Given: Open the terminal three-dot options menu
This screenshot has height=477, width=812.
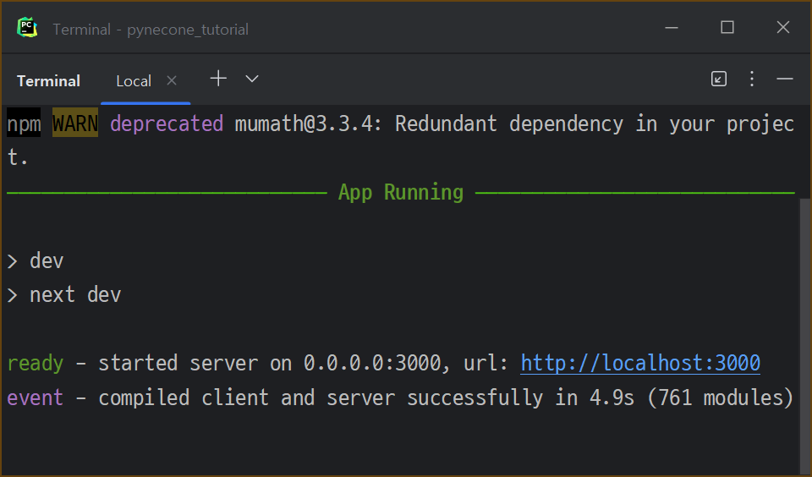Looking at the screenshot, I should 752,79.
